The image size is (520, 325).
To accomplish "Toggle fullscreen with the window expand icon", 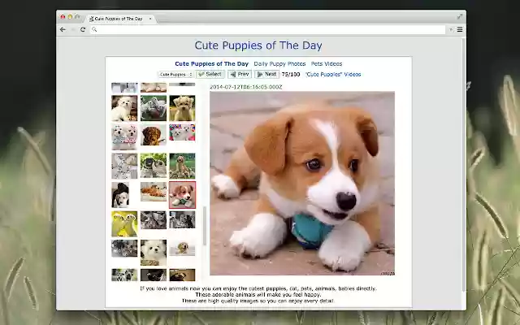I will (x=460, y=16).
